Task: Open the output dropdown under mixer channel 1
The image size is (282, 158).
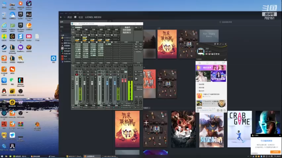Action: [x=78, y=108]
